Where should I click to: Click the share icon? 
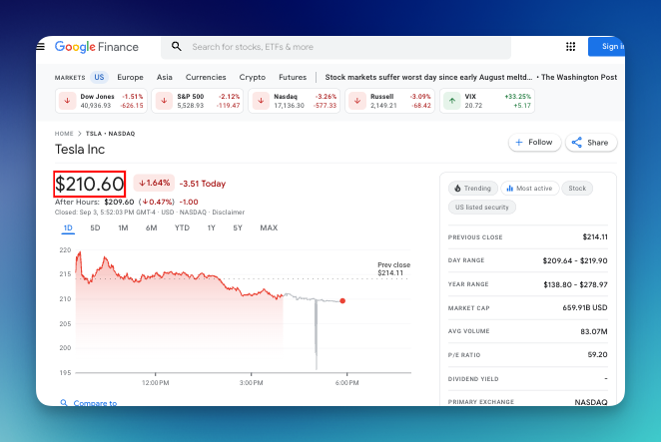tap(577, 143)
